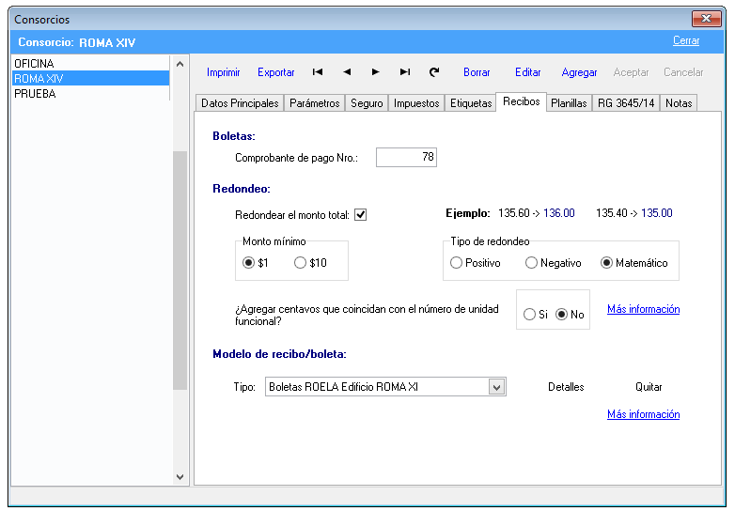Open the Tipo model dropdown

click(497, 387)
